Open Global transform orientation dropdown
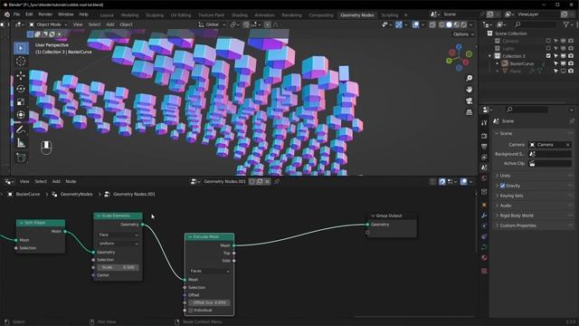Screen dimensions: 579x326 point(212,24)
